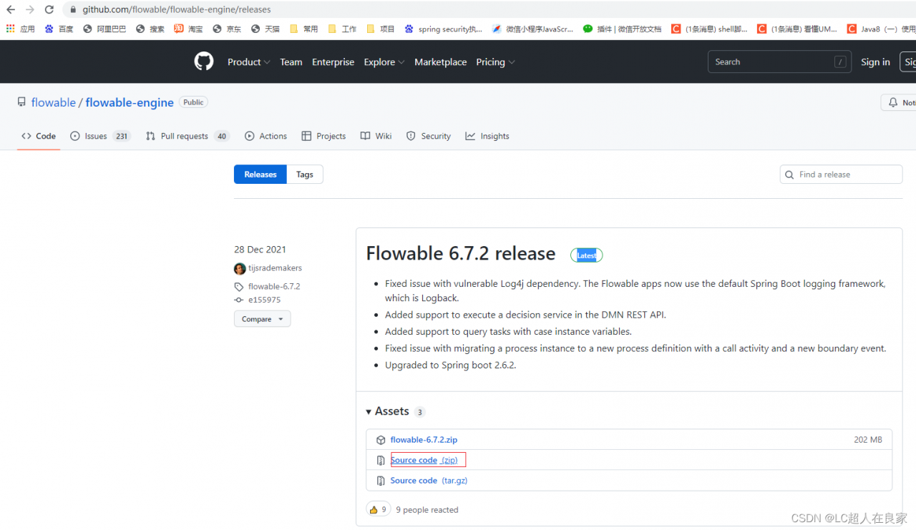Download Source code (zip)
Viewport: 916px width, 530px height.
pos(424,460)
